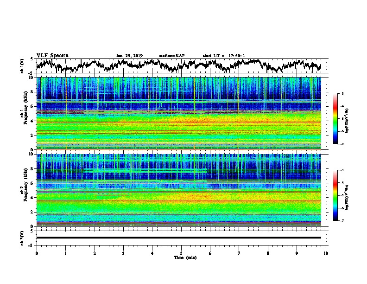Image resolution: width=367 pixels, height=284 pixels.
Task: Click time axis tick label "4"
Action: tap(152, 253)
